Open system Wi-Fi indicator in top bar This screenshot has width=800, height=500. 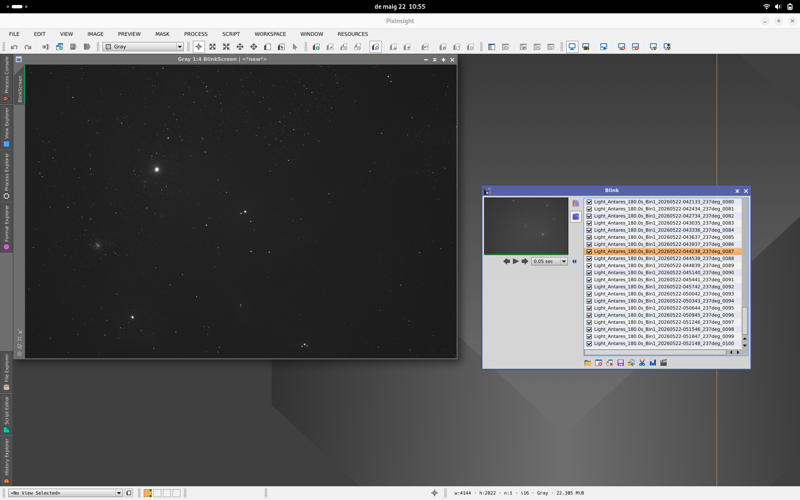click(766, 7)
